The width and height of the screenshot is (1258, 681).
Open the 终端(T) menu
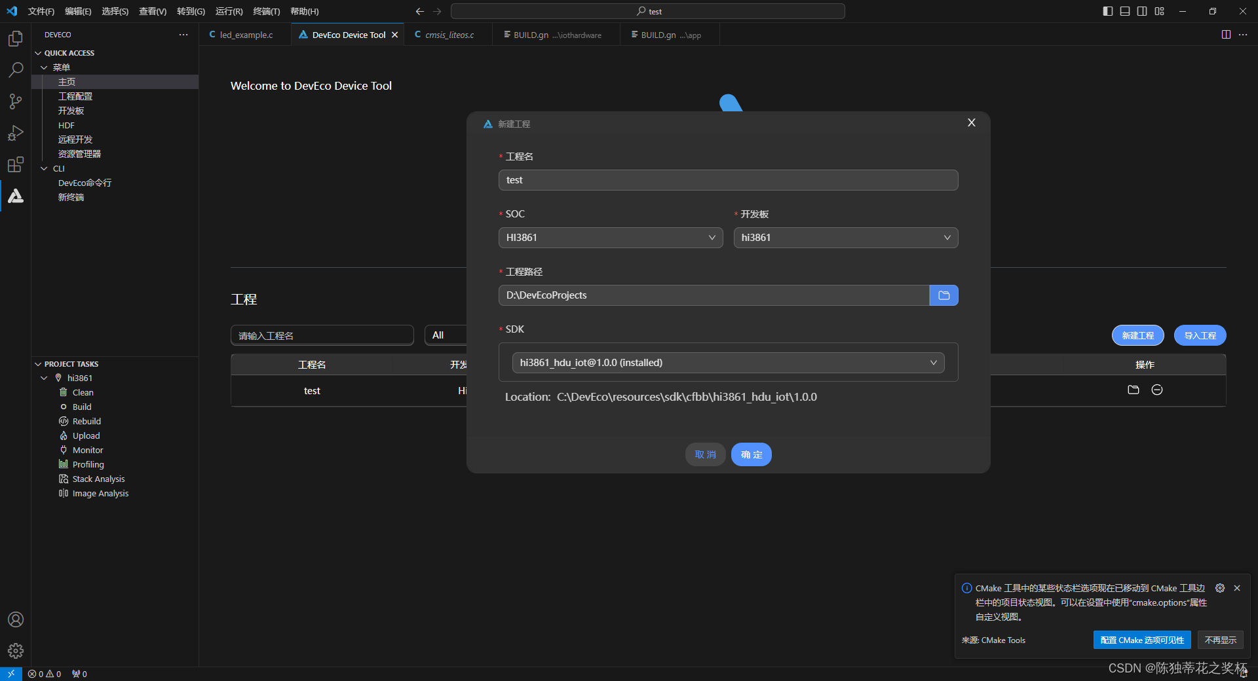266,11
